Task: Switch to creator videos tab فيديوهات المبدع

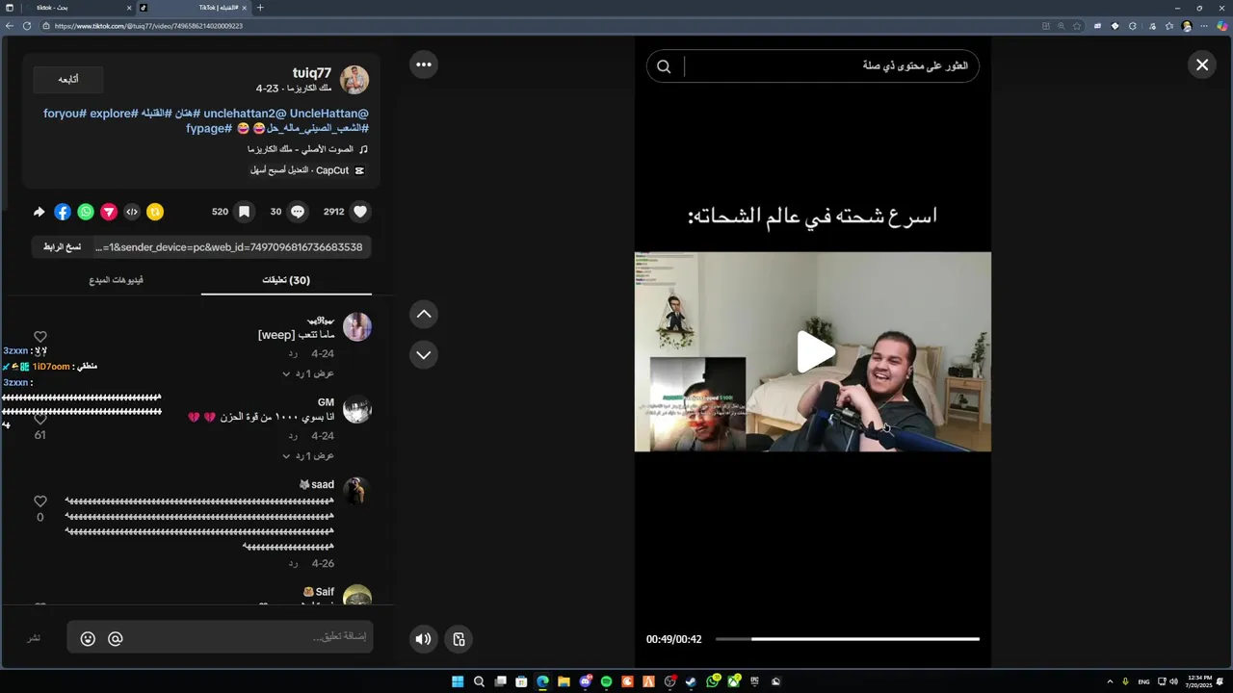Action: point(117,280)
